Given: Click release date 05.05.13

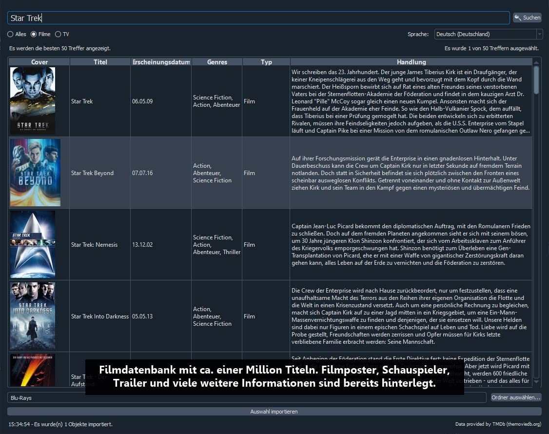Looking at the screenshot, I should 142,316.
